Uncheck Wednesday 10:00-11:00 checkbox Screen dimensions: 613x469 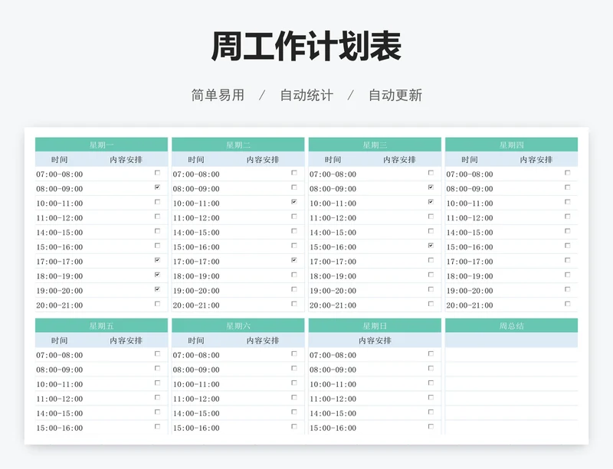[x=431, y=202]
